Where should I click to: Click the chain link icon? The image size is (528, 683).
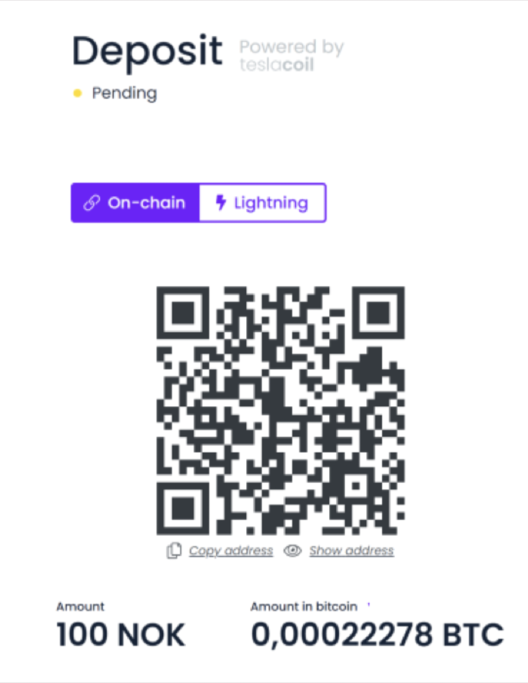tap(92, 203)
